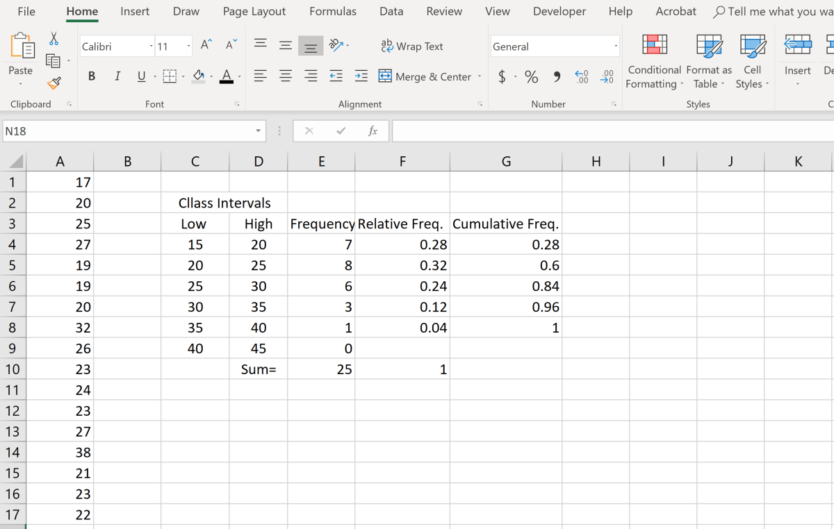Open Conditional Formatting options
This screenshot has height=529, width=834.
(x=653, y=62)
